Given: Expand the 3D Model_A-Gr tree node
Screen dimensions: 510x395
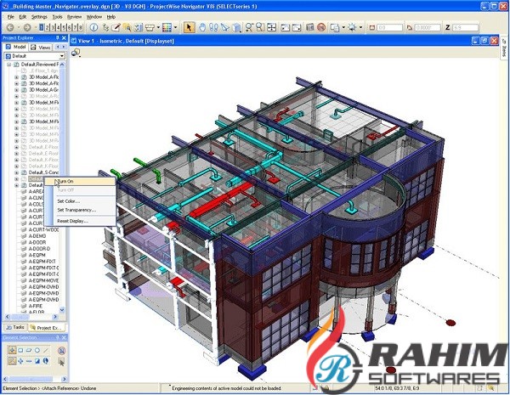Looking at the screenshot, I should tap(17, 90).
